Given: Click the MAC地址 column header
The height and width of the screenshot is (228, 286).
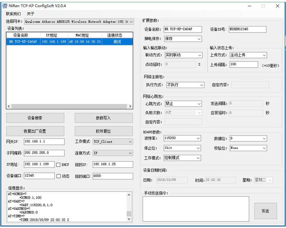Looking at the screenshot, I should 85,35.
